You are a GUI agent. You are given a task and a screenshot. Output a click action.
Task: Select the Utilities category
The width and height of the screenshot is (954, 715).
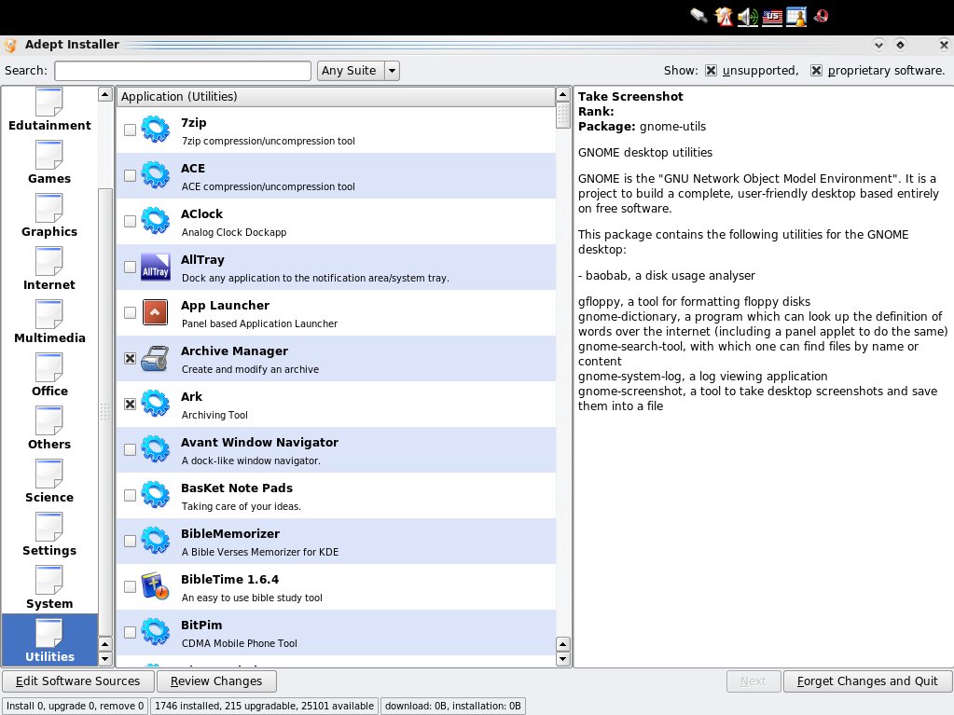49,639
